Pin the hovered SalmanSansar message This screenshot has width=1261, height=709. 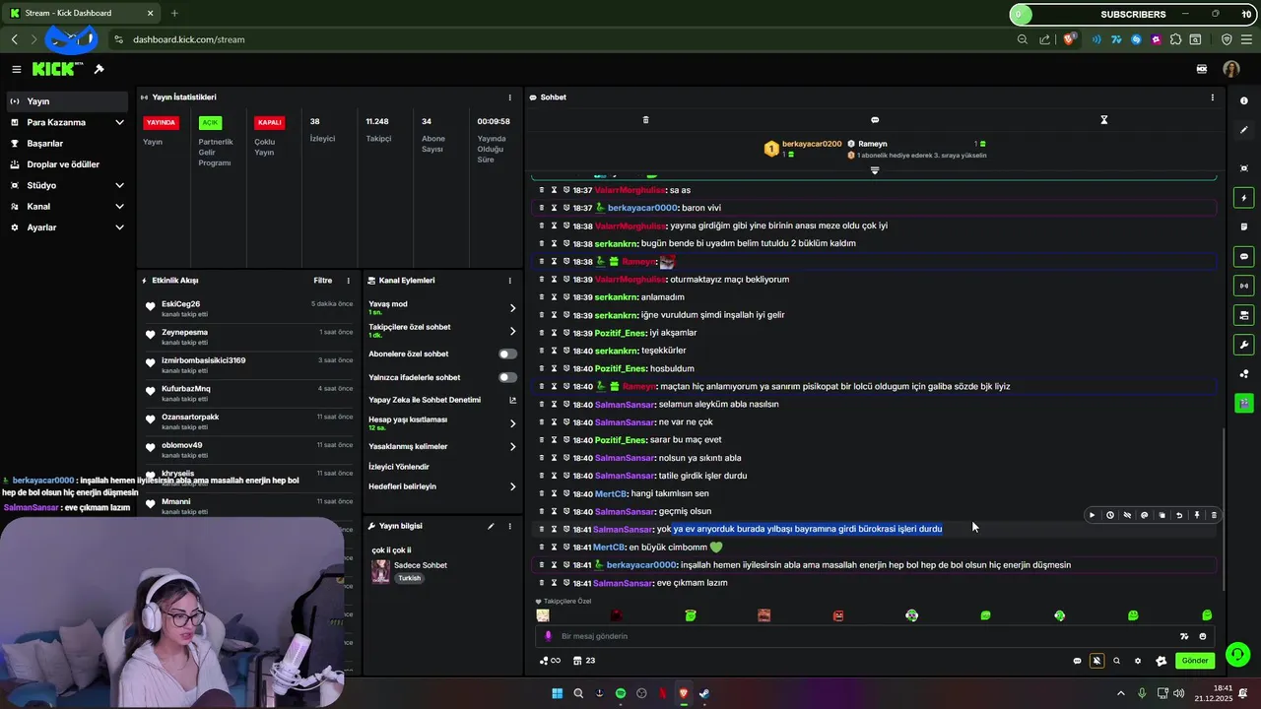point(1197,515)
